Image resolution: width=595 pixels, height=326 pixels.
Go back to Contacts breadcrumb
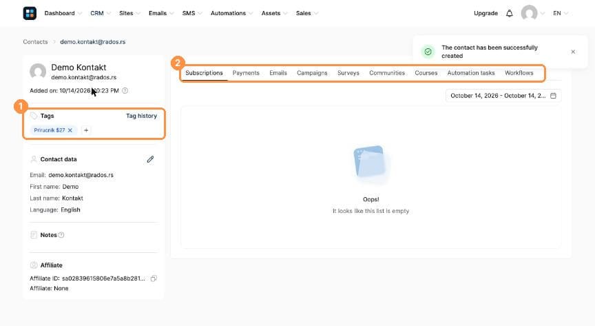35,42
